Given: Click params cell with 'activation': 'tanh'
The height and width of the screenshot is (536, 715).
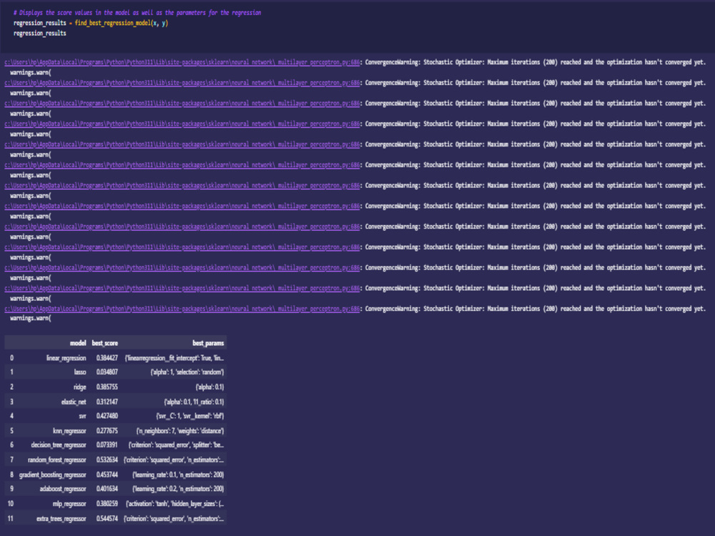Looking at the screenshot, I should (x=174, y=504).
